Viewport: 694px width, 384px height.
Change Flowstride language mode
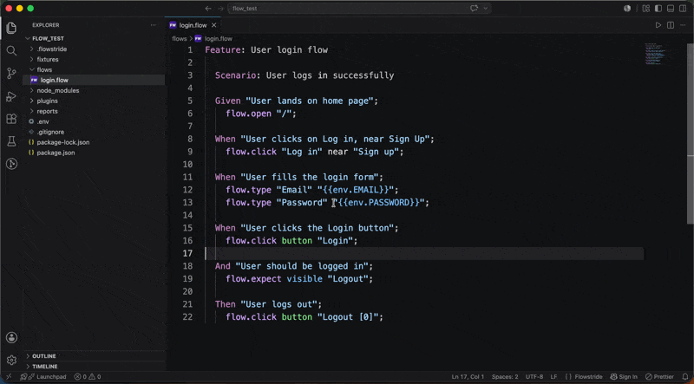click(x=584, y=377)
